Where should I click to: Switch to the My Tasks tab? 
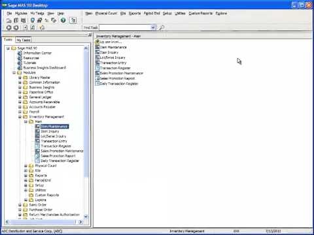point(24,40)
